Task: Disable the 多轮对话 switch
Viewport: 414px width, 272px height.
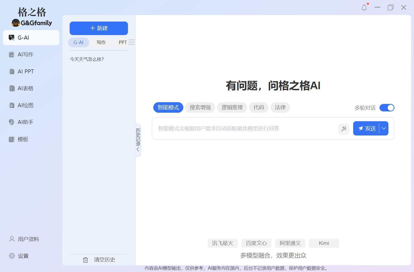Action: pos(386,108)
